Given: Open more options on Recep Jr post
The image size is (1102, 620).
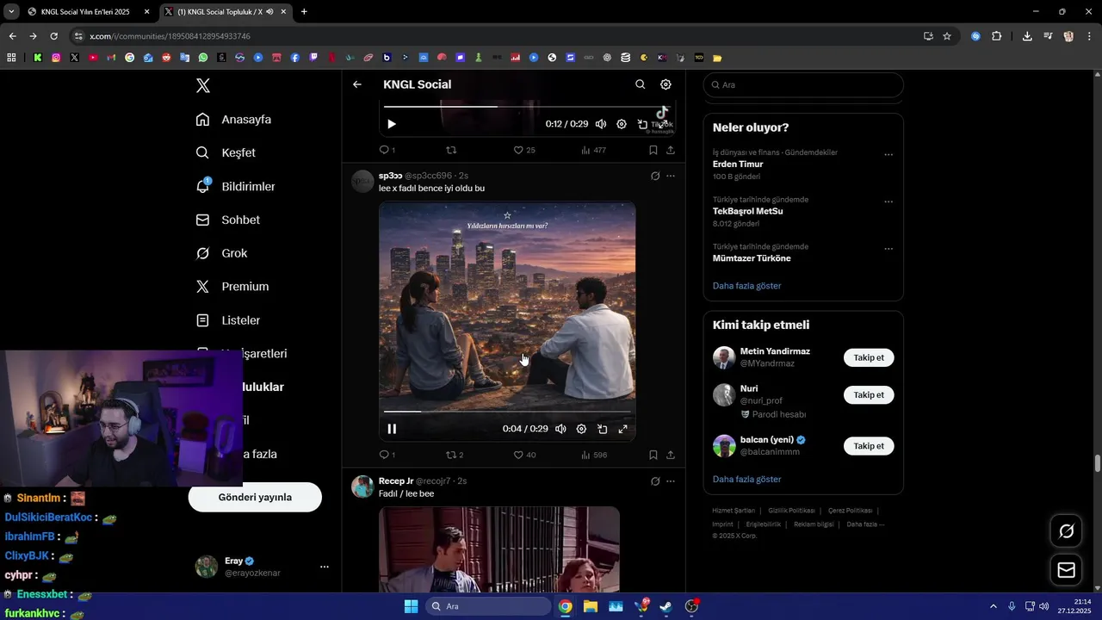Looking at the screenshot, I should point(671,480).
